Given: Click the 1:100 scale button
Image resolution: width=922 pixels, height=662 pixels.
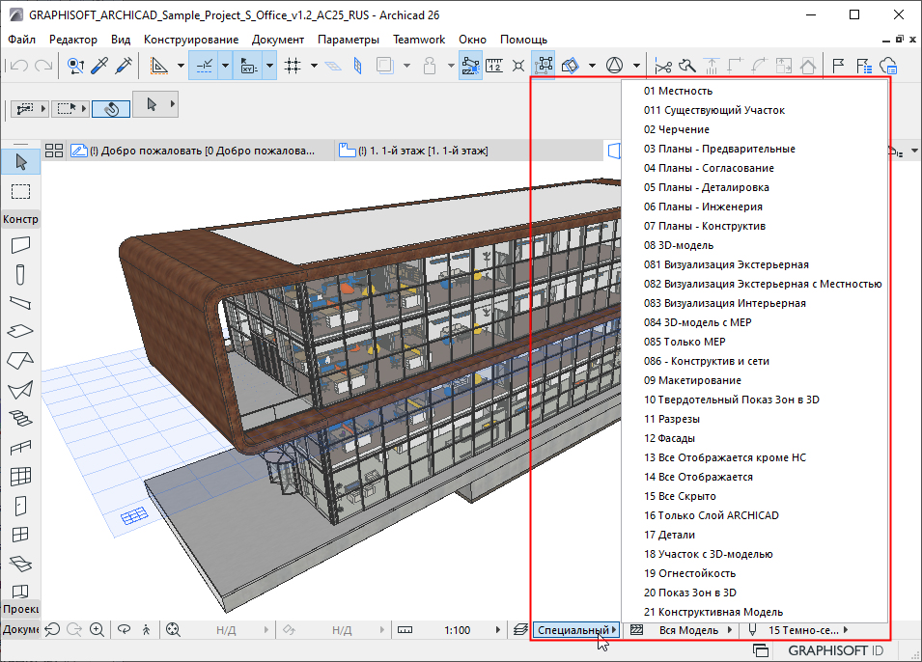Looking at the screenshot, I should pyautogui.click(x=457, y=630).
